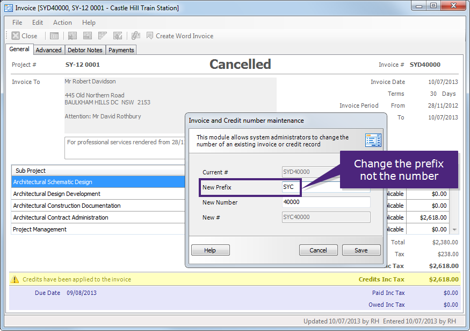Click the paperclip attachment icon
Screen dimensions: 470x331
coord(135,36)
